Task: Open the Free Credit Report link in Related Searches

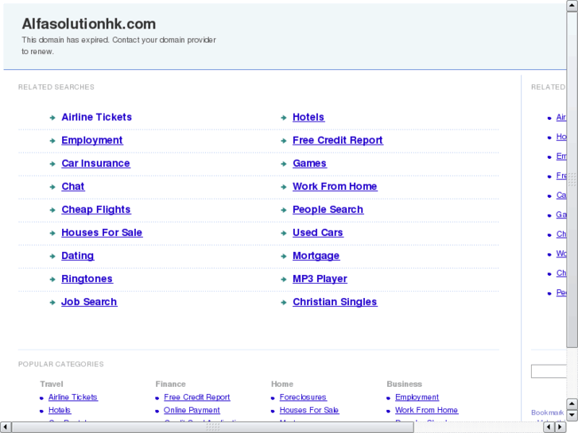Action: (x=337, y=141)
